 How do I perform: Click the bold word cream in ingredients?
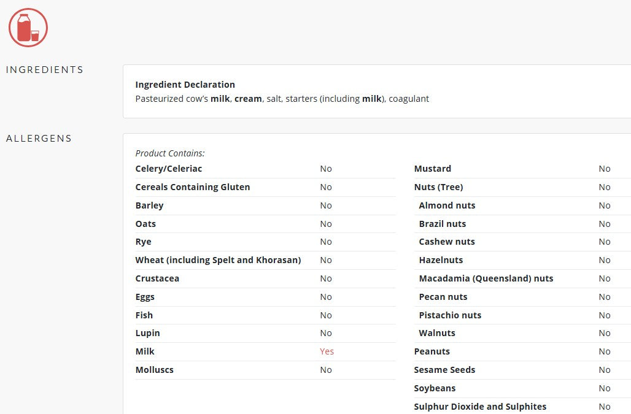click(248, 99)
